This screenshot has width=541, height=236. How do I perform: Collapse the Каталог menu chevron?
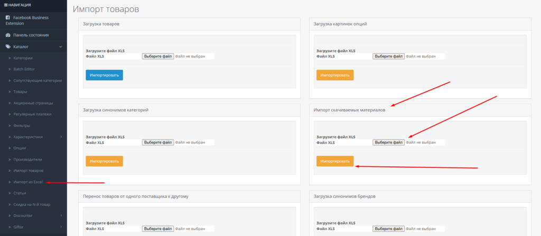coord(61,46)
